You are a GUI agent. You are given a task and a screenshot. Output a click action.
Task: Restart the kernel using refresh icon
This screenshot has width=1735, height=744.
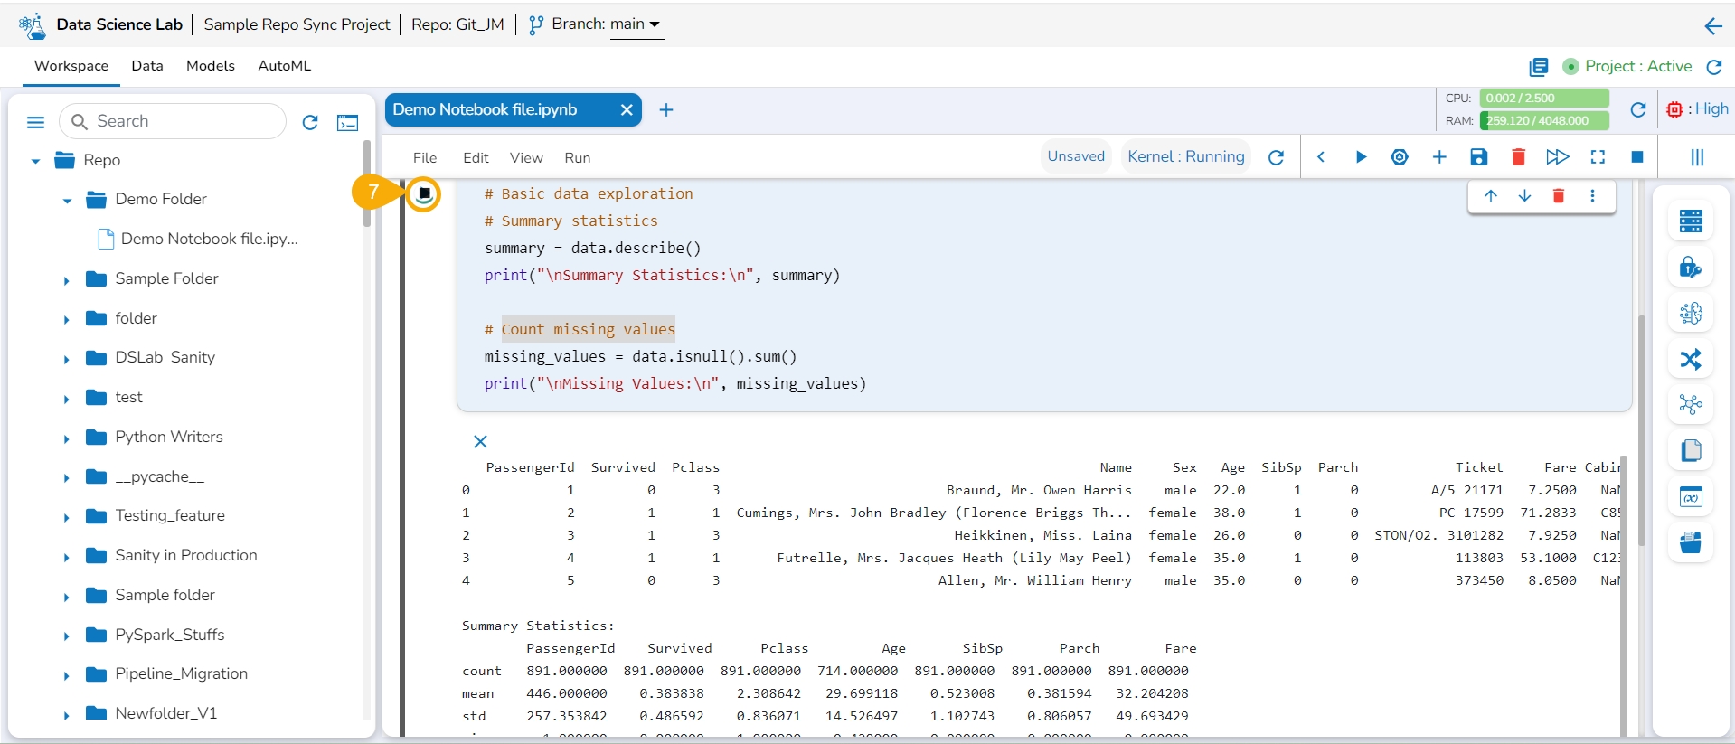click(1276, 157)
